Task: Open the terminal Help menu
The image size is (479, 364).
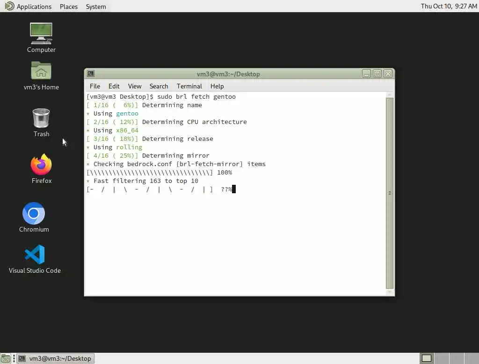Action: pyautogui.click(x=217, y=86)
